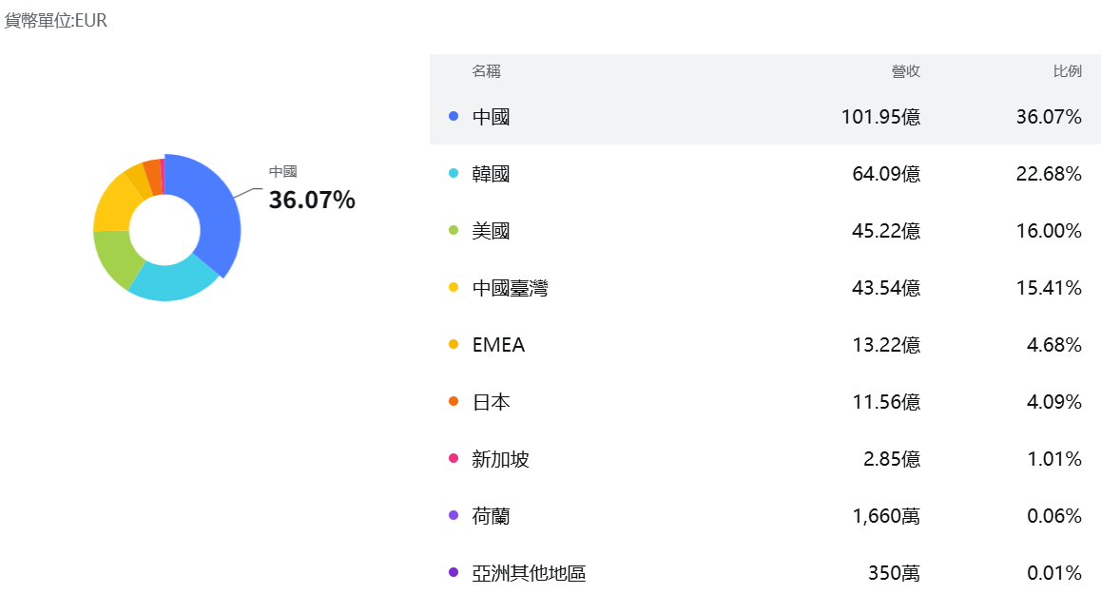
Task: Select the EMEA row name
Action: (498, 345)
